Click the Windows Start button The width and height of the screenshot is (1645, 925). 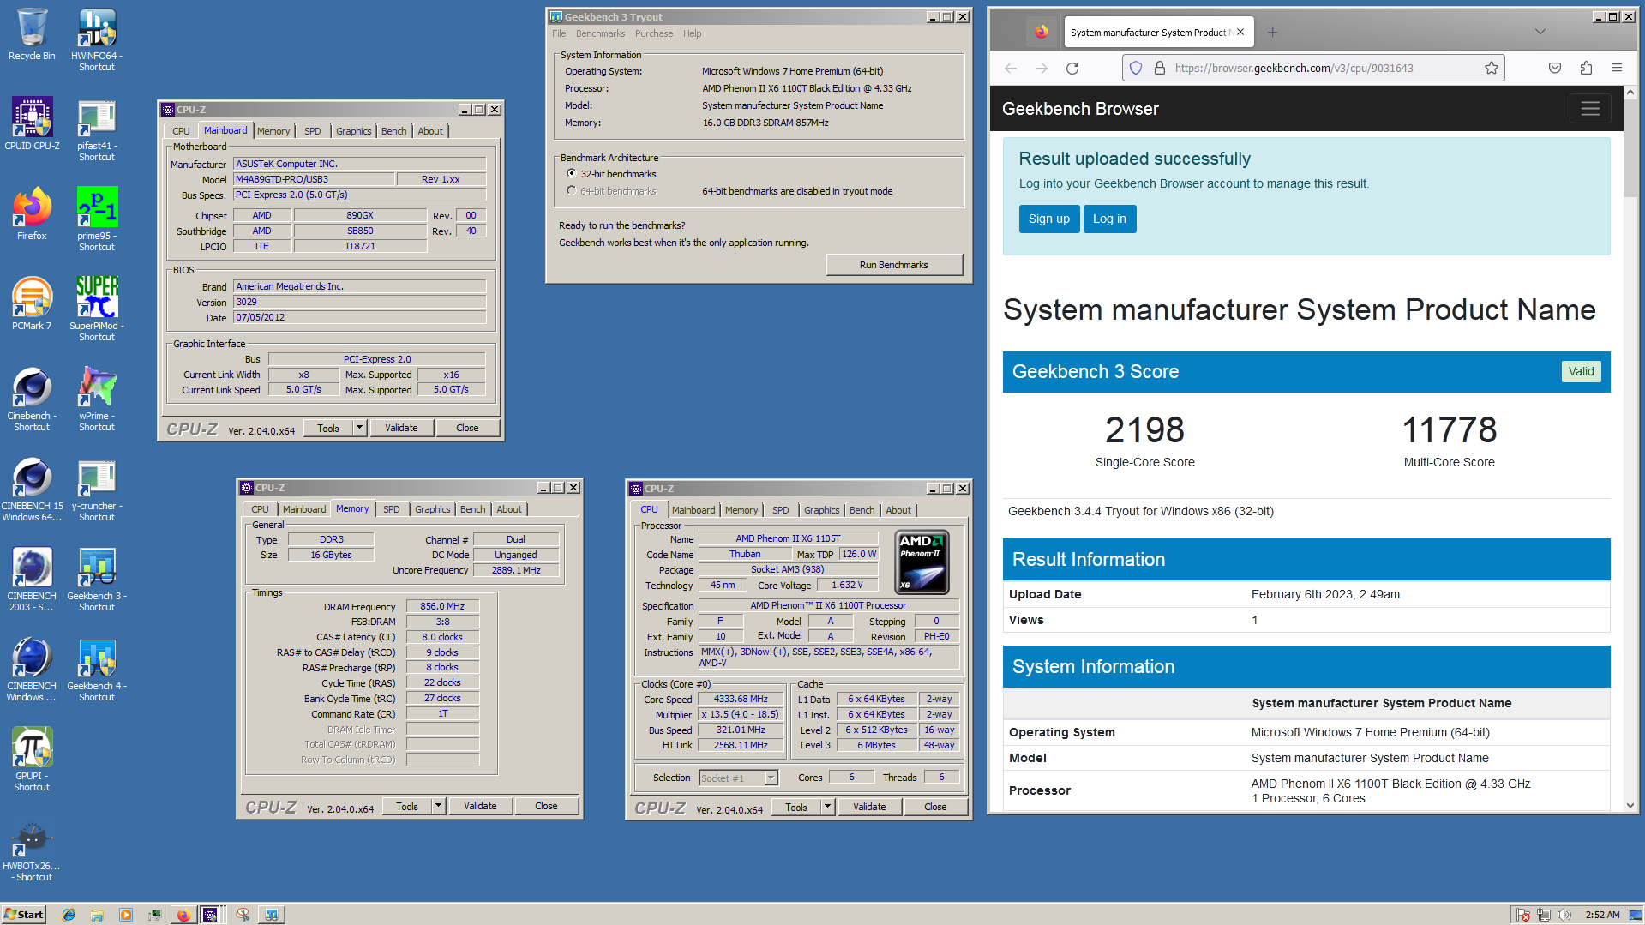(24, 915)
